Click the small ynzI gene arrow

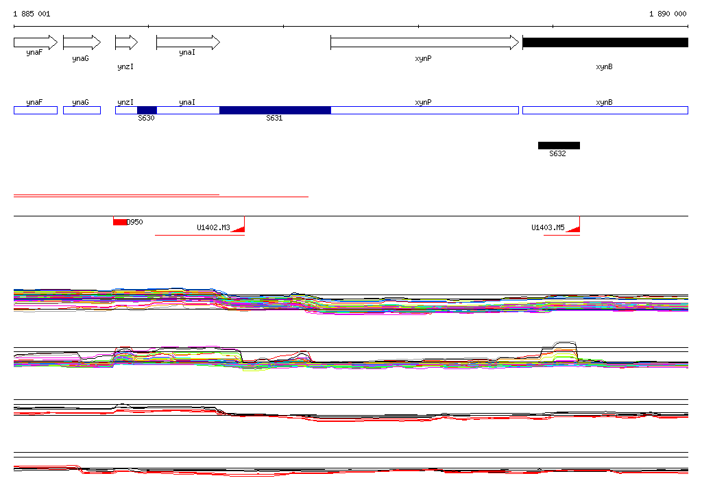pyautogui.click(x=126, y=42)
